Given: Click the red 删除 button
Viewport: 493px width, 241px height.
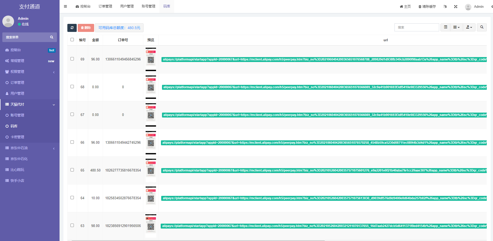Looking at the screenshot, I should pos(86,28).
